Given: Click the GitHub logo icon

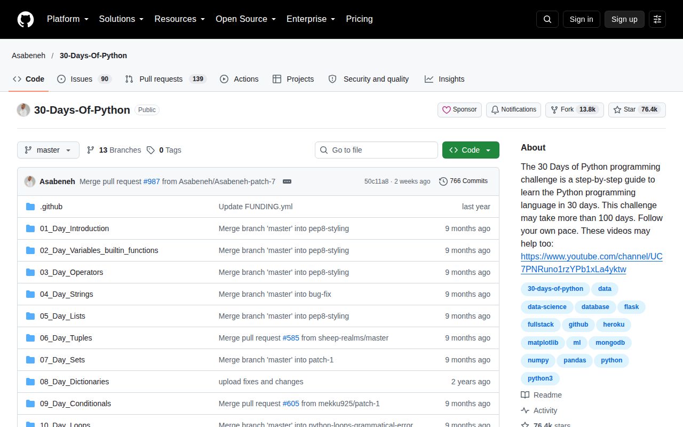Looking at the screenshot, I should point(26,19).
